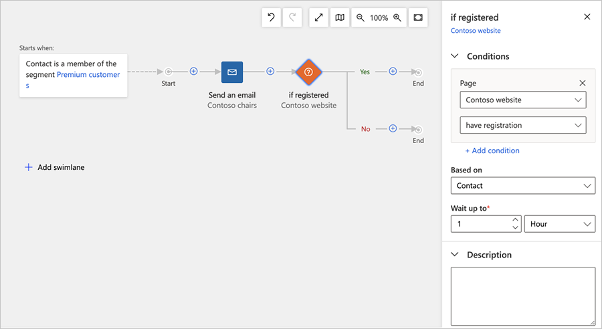Collapse the Conditions section
602x329 pixels.
click(456, 56)
